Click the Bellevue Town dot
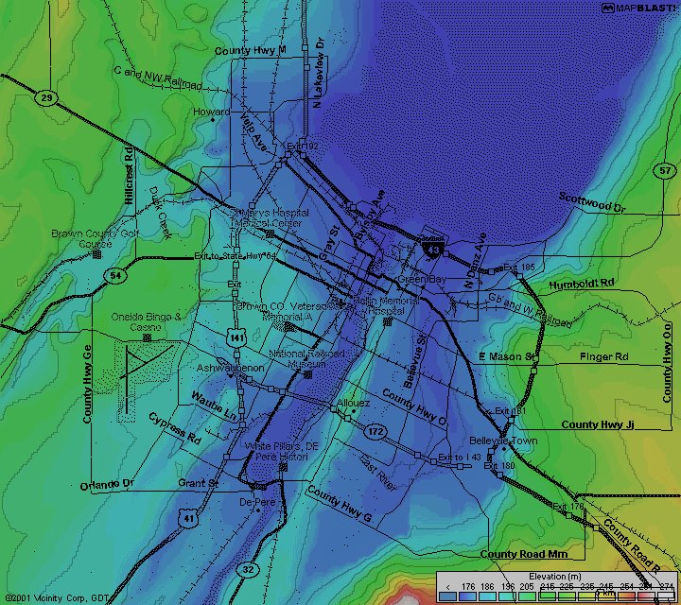 pos(504,448)
